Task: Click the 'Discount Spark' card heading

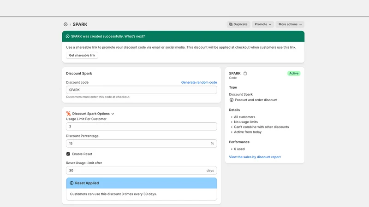Action: point(79,74)
